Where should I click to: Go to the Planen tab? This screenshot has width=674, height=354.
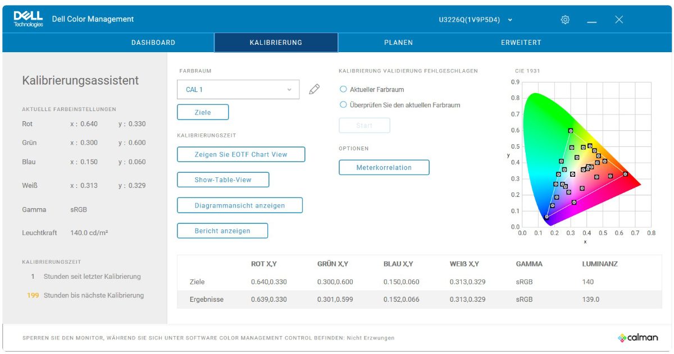pos(398,43)
